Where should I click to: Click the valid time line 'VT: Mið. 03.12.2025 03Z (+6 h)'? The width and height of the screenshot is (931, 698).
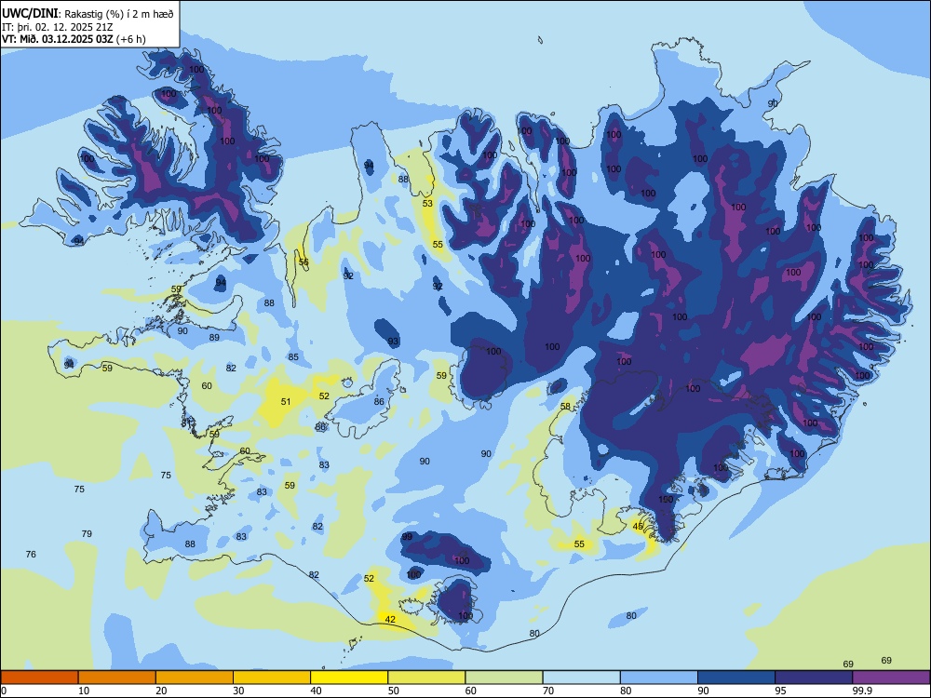(74, 39)
